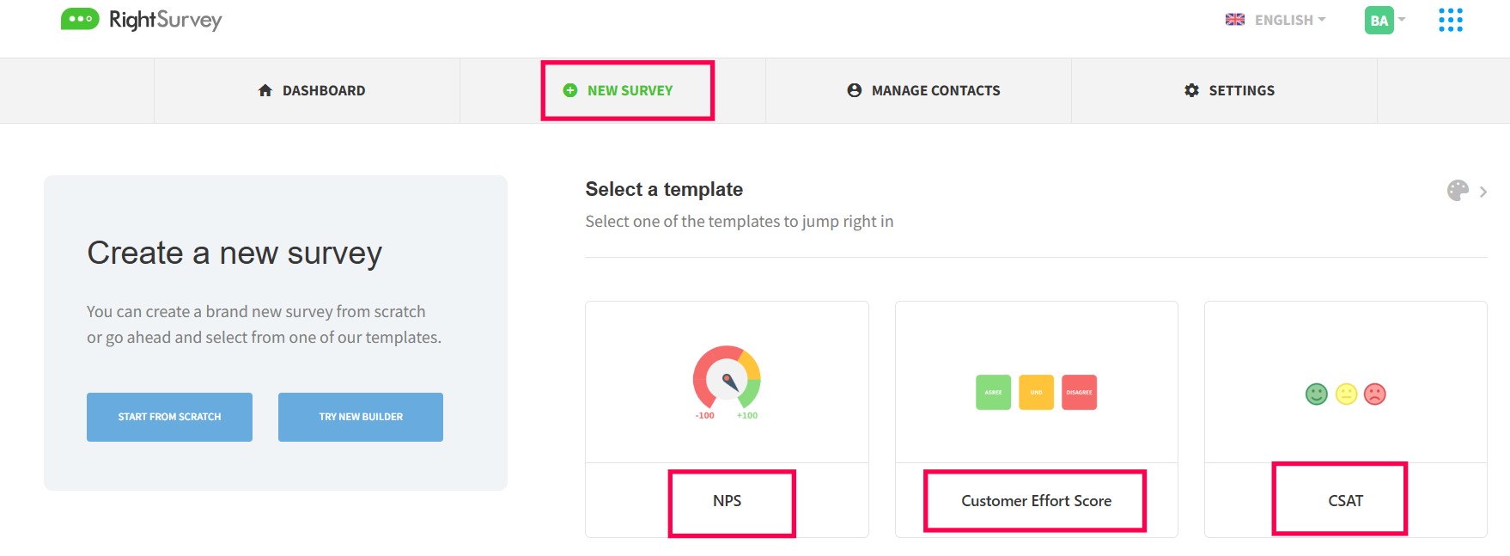The height and width of the screenshot is (556, 1510).
Task: Click the Dashboard home icon
Action: 265,90
